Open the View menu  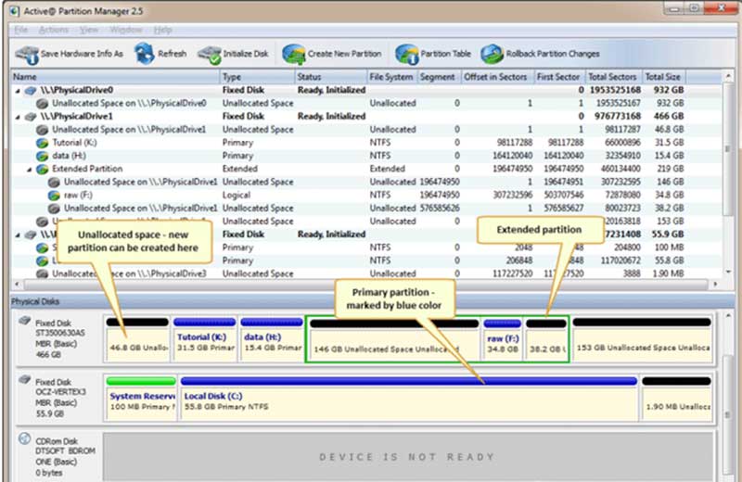[x=89, y=30]
